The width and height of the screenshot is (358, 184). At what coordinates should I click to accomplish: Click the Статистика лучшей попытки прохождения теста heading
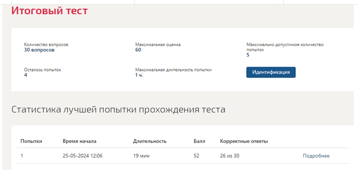point(118,109)
